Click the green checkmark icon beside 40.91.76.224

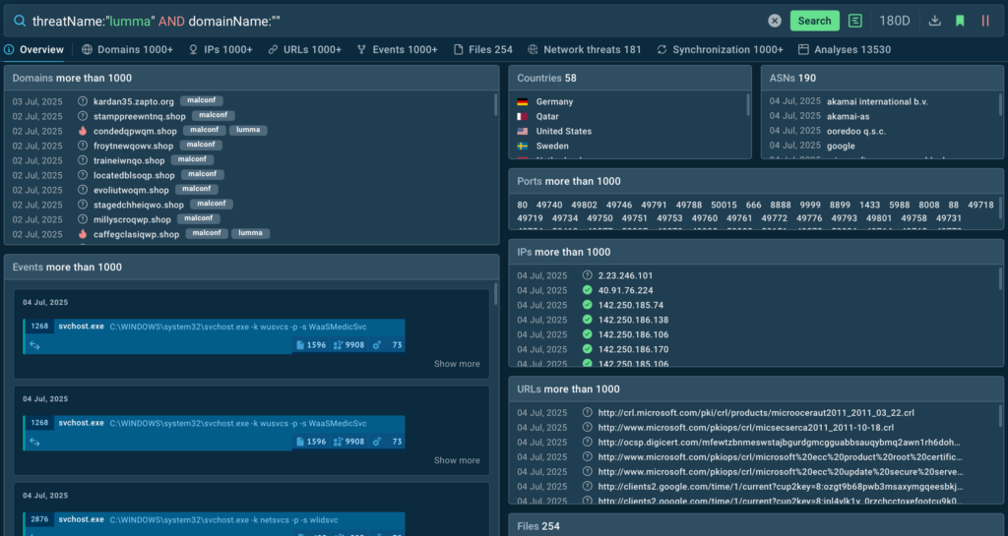(587, 290)
